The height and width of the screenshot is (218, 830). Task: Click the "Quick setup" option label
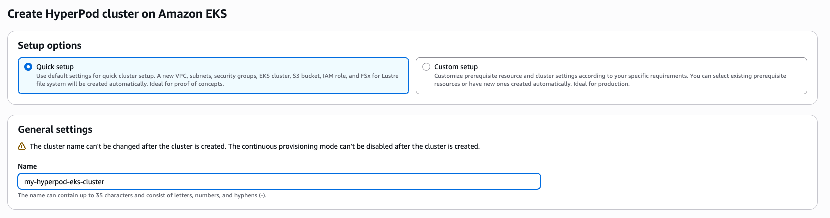[x=55, y=67]
